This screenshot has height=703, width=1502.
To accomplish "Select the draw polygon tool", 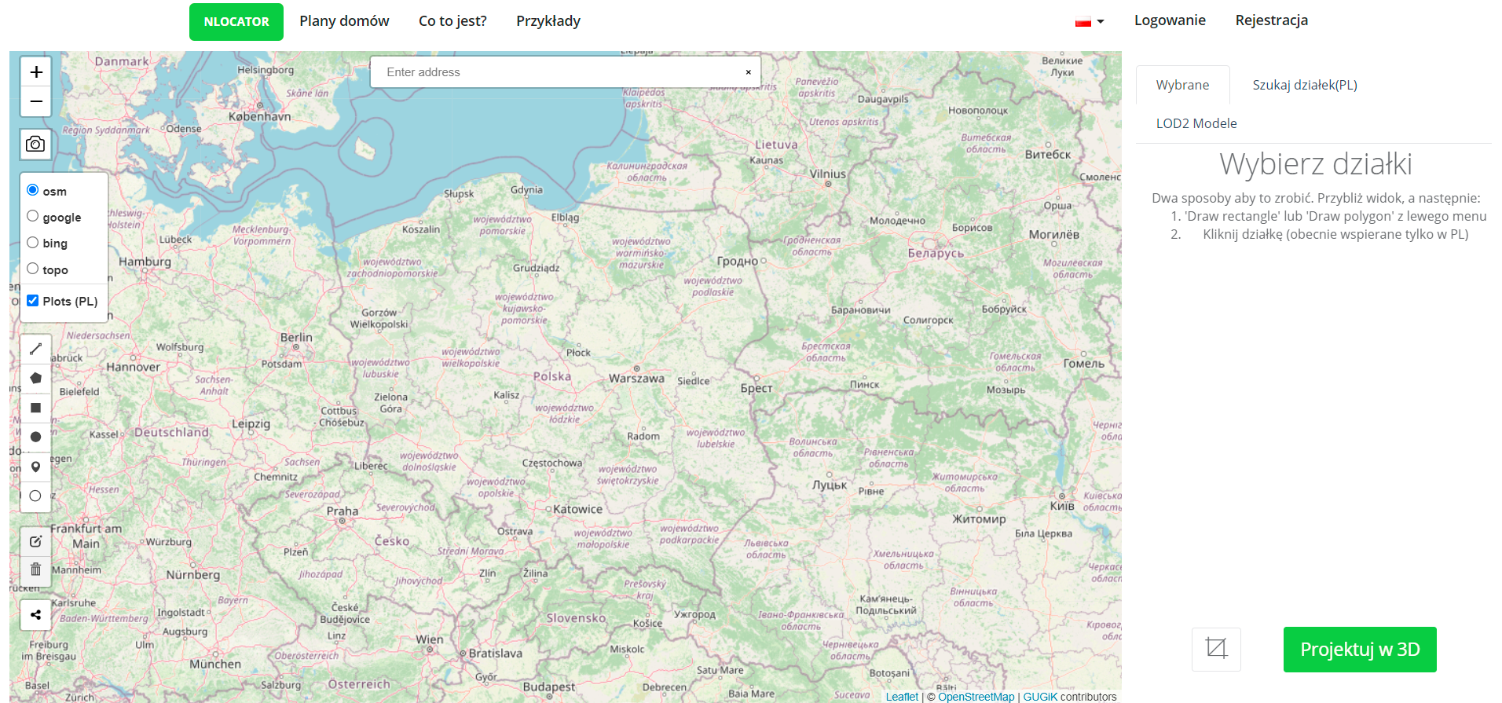I will click(35, 378).
